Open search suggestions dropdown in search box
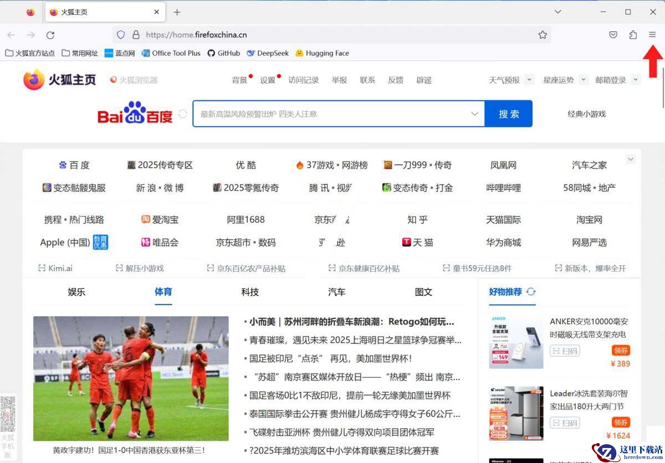Viewport: 665px width, 463px height. pyautogui.click(x=474, y=114)
